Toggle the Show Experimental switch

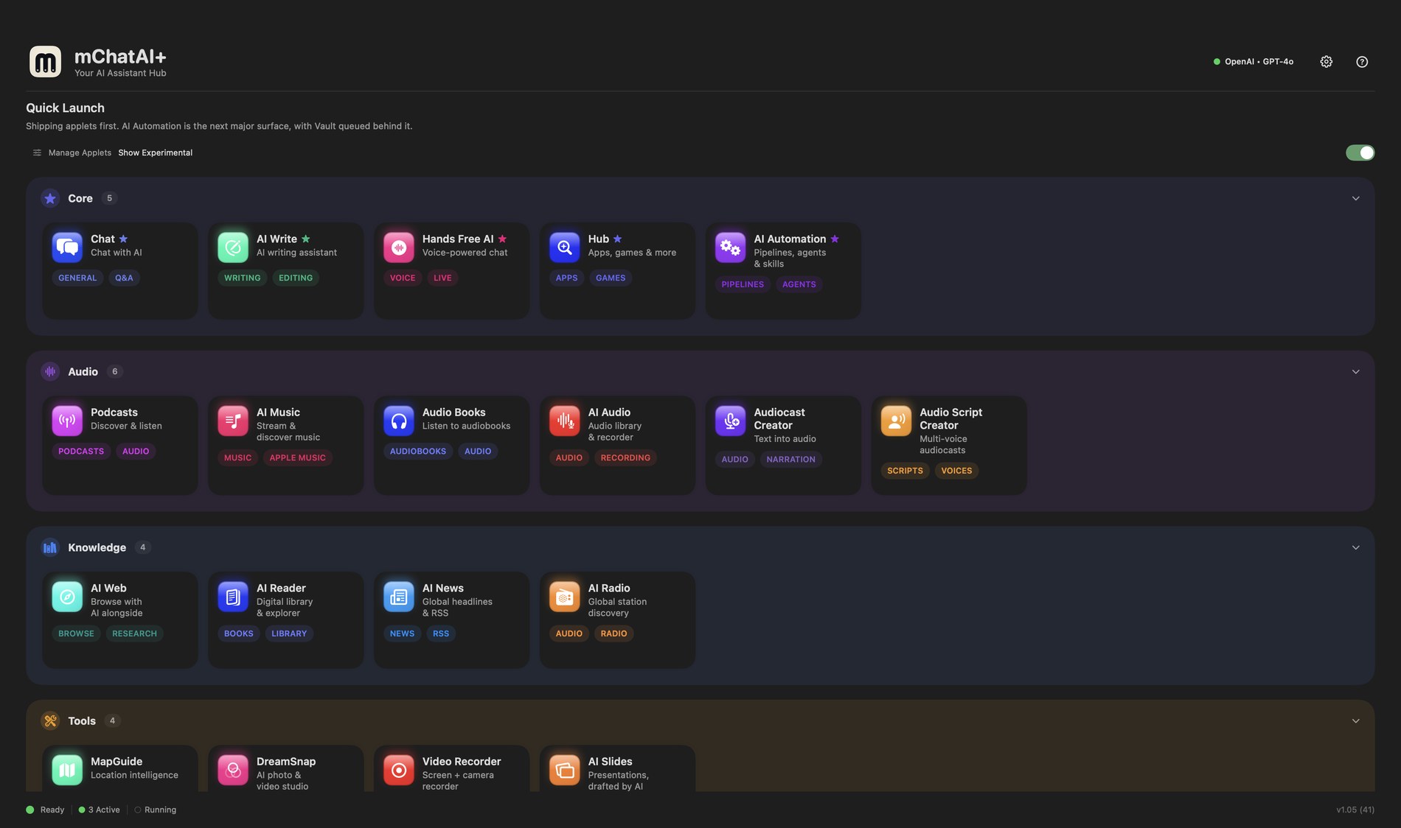coord(1360,152)
